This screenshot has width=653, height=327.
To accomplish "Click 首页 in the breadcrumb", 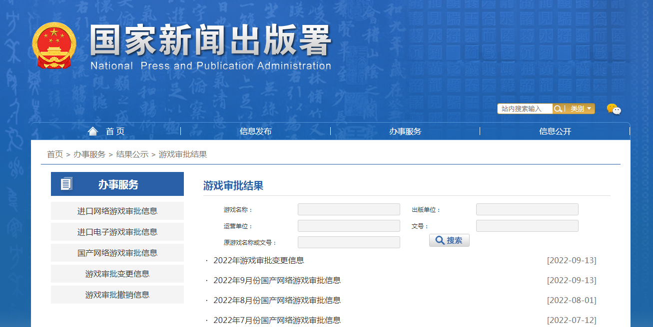I will 55,155.
